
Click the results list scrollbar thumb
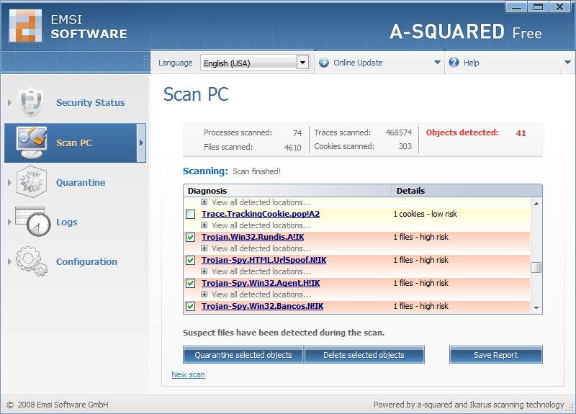point(536,268)
